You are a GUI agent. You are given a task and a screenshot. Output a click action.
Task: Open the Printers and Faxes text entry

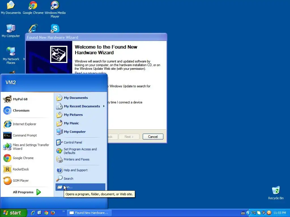pyautogui.click(x=76, y=159)
